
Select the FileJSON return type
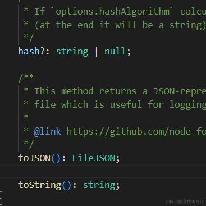click(x=94, y=158)
